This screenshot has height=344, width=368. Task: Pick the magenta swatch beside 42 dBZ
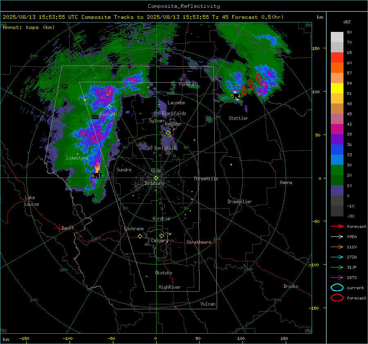coord(337,129)
